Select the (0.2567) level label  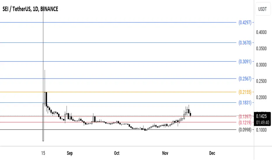tap(245, 79)
